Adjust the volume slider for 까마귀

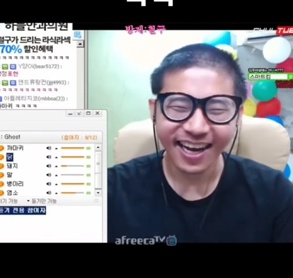pos(73,148)
